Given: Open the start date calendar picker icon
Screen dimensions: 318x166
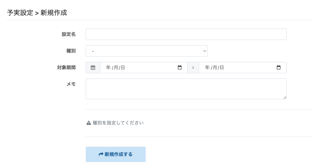Looking at the screenshot, I should pos(179,68).
